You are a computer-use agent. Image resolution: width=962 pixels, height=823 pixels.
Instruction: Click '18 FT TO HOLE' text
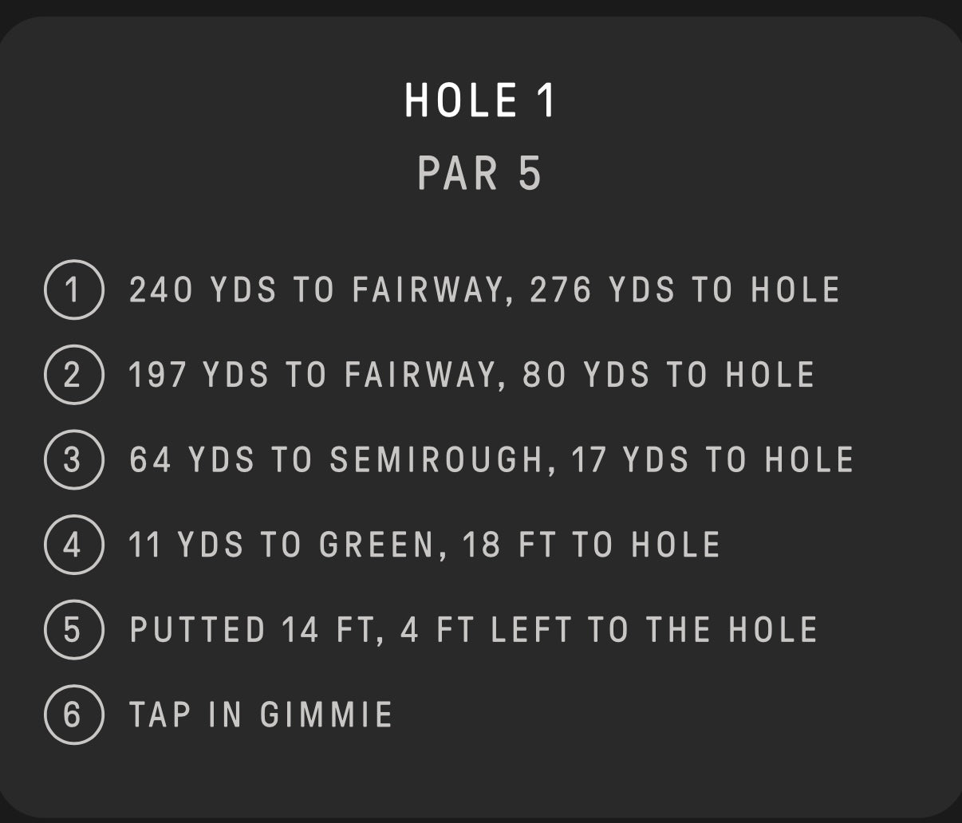[x=592, y=545]
